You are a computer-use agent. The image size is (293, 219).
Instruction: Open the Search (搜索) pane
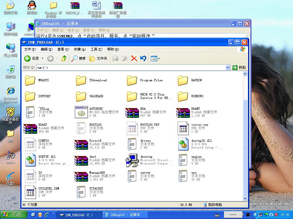79,58
